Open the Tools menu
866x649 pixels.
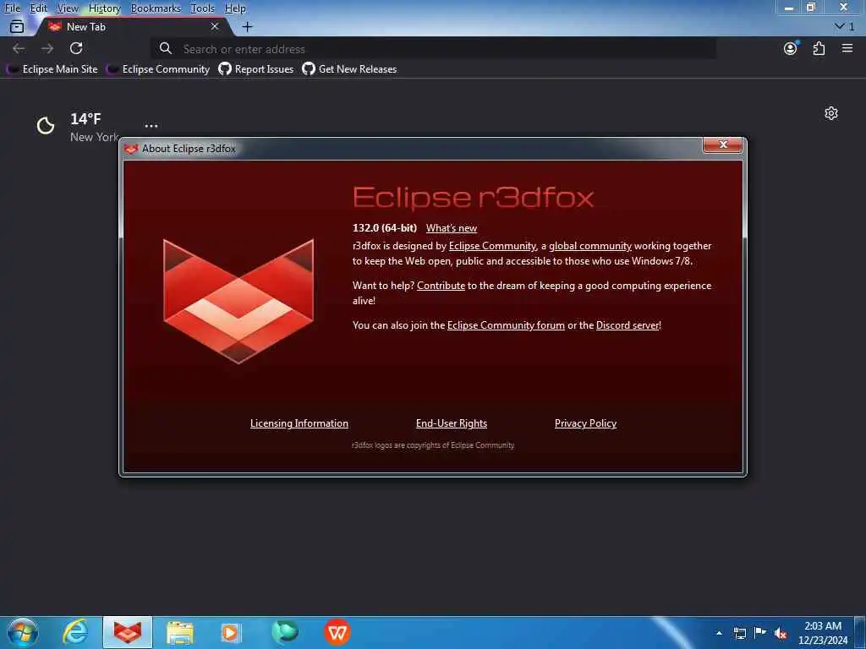point(202,8)
